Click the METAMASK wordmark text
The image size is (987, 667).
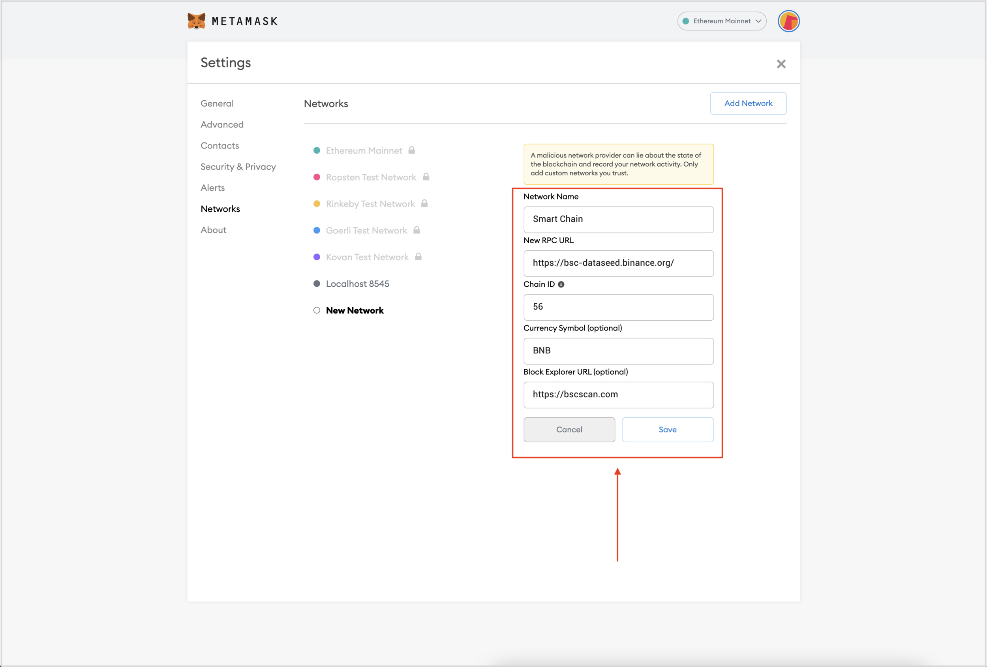[244, 21]
